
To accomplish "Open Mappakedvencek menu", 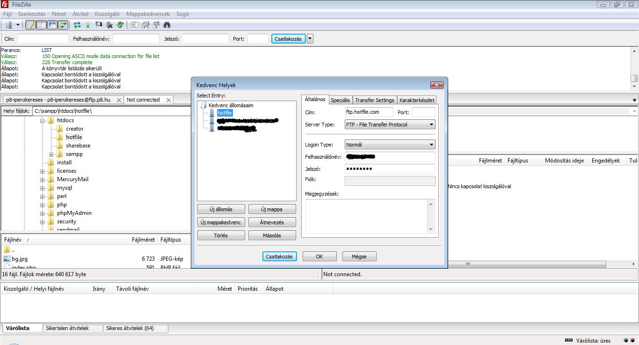I will [148, 14].
